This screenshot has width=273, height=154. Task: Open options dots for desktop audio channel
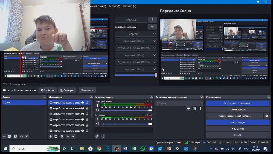pyautogui.click(x=97, y=105)
